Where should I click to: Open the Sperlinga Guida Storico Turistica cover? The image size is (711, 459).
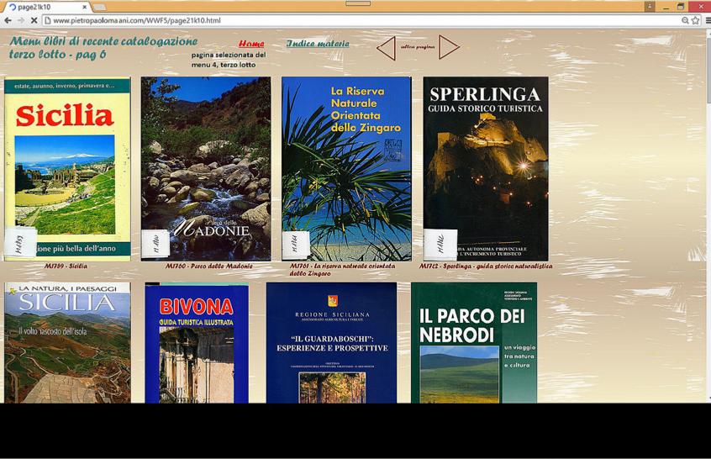point(486,169)
